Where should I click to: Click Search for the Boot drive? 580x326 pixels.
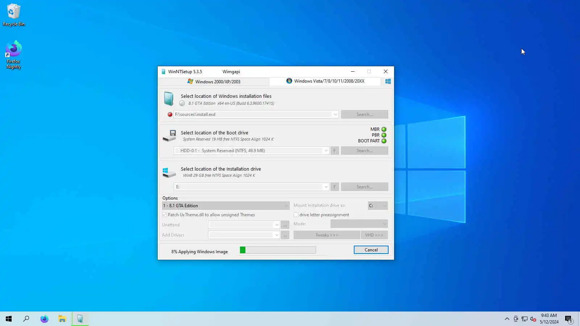coord(365,151)
